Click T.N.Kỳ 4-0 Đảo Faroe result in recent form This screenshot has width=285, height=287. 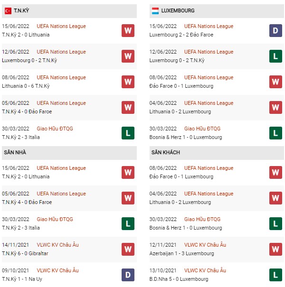(27, 111)
